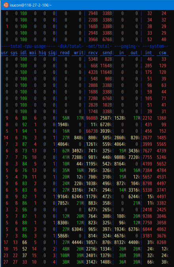This screenshot has height=267, width=174.
Task: Click the ---system-- group header
Action: click(x=155, y=46)
